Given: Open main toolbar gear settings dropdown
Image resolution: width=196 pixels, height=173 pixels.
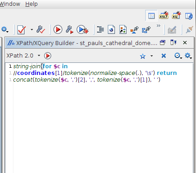Looking at the screenshot, I should [5, 29].
